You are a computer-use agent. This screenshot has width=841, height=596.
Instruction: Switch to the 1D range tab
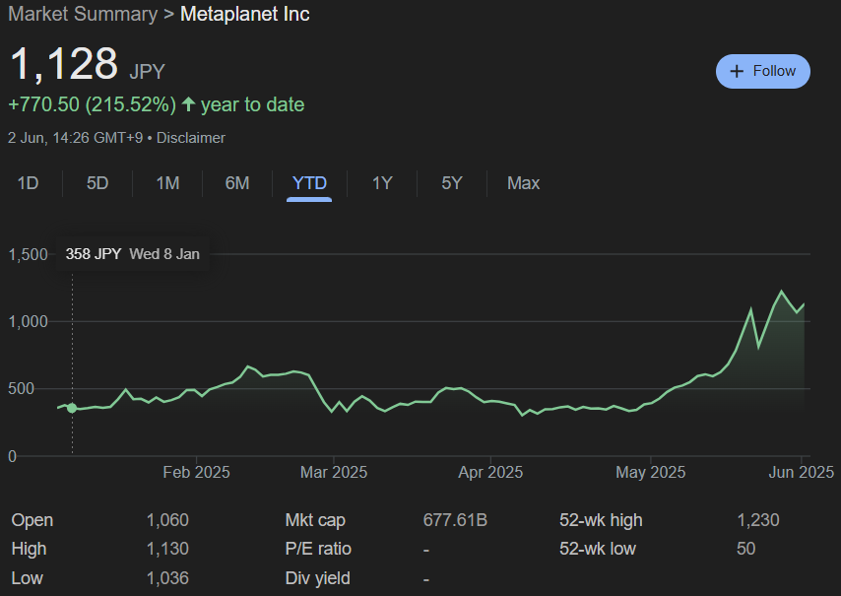pos(28,183)
